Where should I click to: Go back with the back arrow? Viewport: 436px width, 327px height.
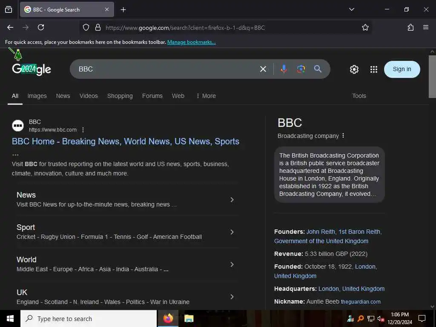point(10,27)
